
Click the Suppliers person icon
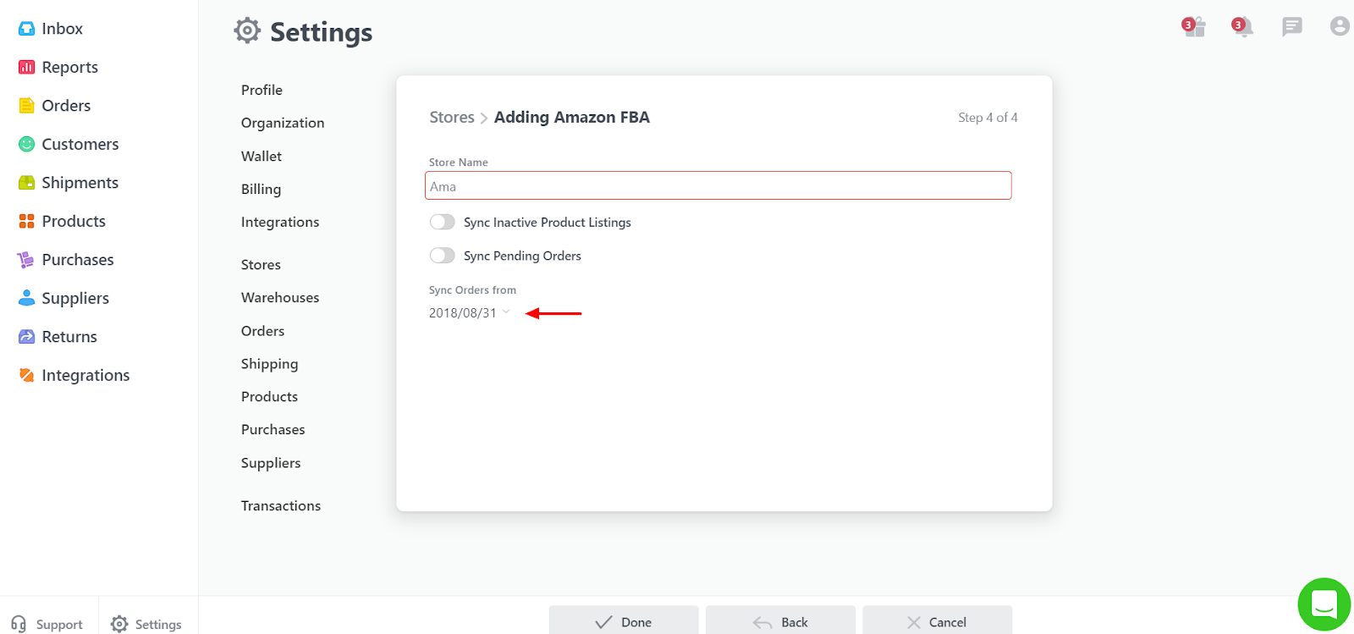pyautogui.click(x=26, y=298)
